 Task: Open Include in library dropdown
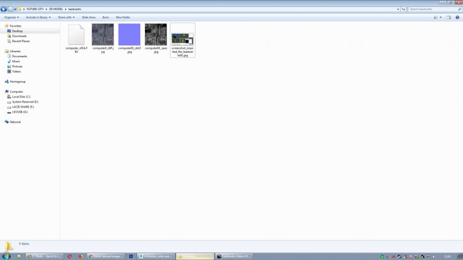pos(38,18)
